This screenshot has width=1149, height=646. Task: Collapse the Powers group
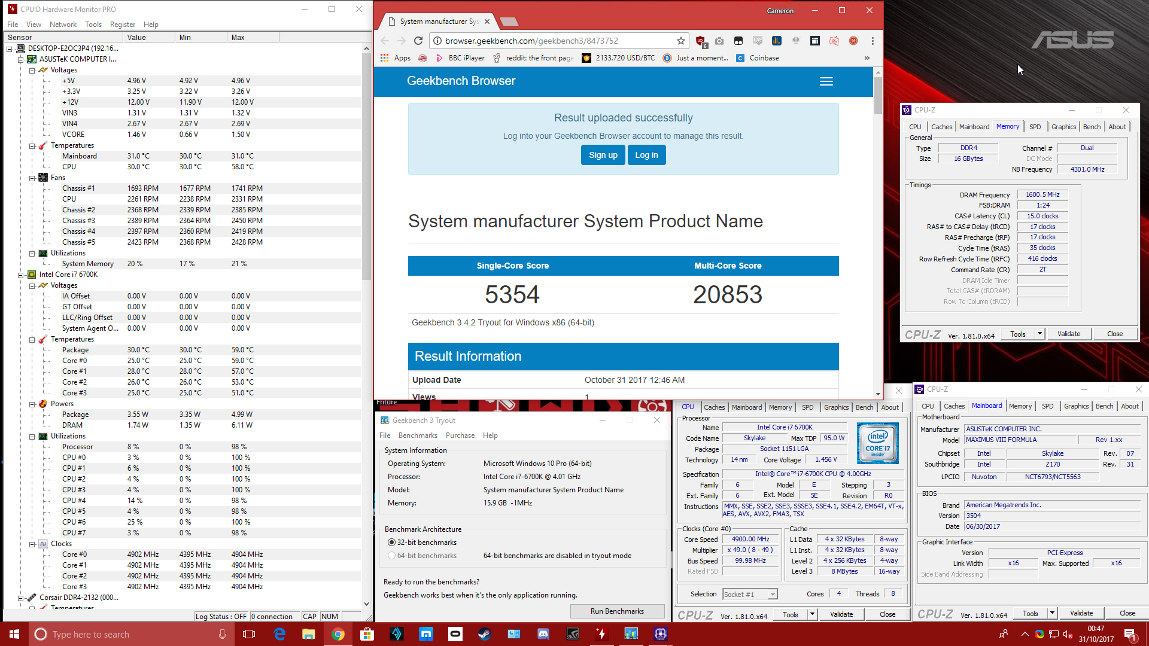[32, 404]
